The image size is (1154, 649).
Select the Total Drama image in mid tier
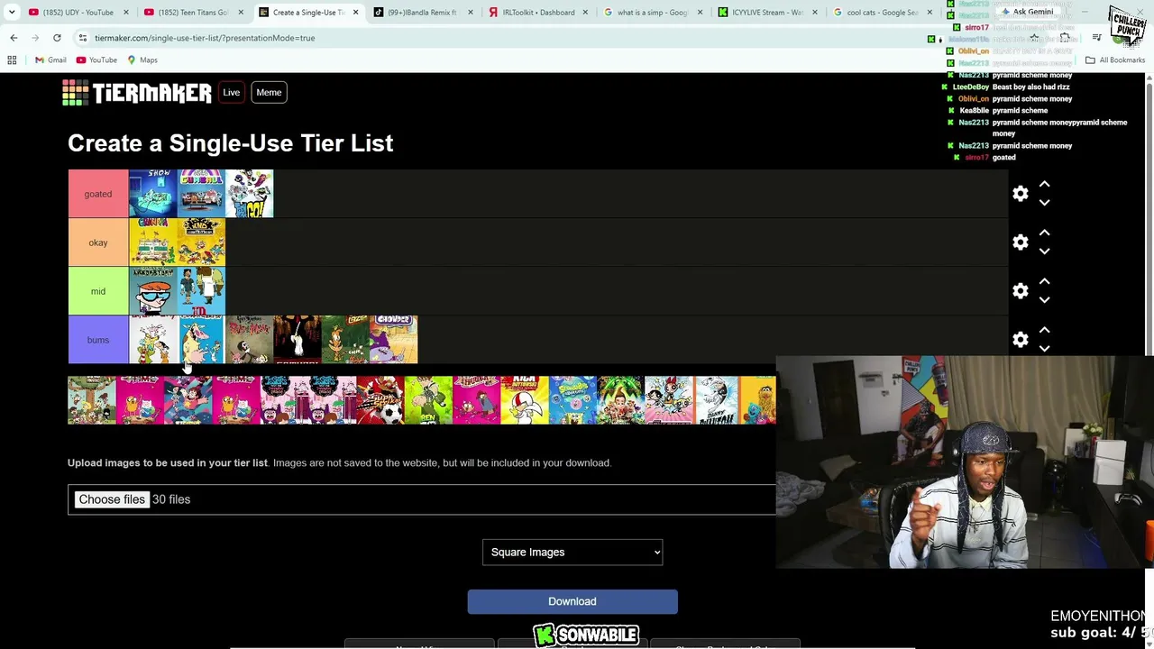(x=201, y=291)
